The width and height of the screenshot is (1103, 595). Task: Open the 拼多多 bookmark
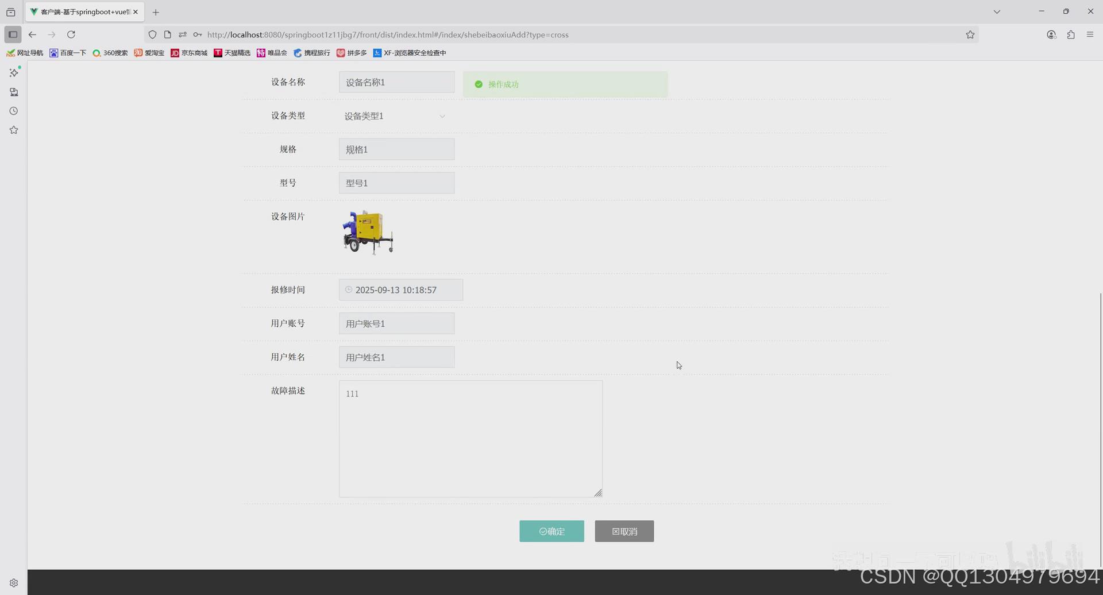pos(352,53)
